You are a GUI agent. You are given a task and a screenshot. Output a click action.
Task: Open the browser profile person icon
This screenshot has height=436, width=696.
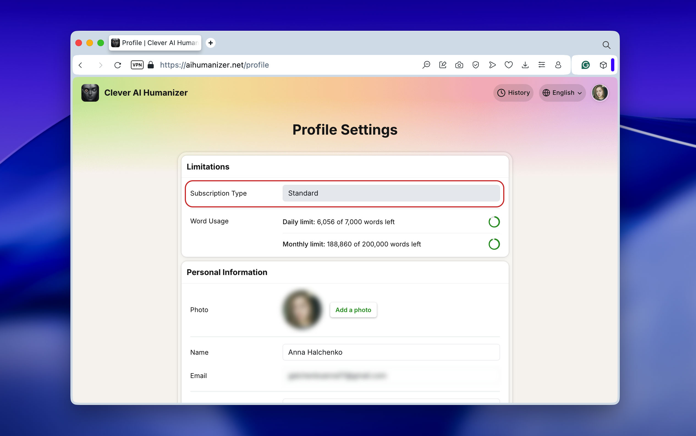[x=558, y=65]
